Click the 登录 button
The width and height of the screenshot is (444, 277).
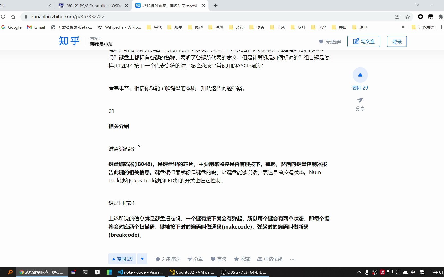pos(397,42)
